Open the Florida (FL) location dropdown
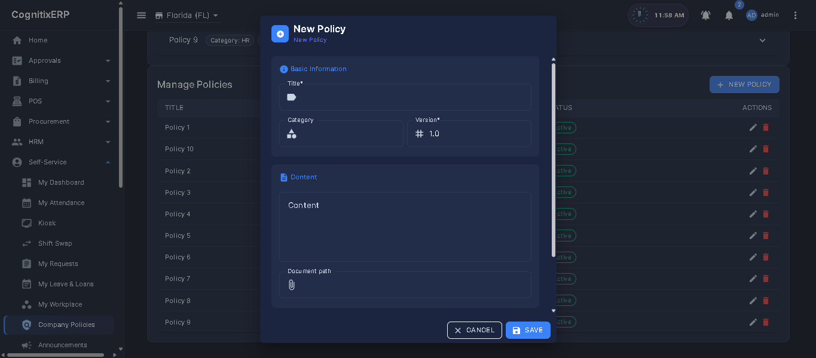 [187, 16]
